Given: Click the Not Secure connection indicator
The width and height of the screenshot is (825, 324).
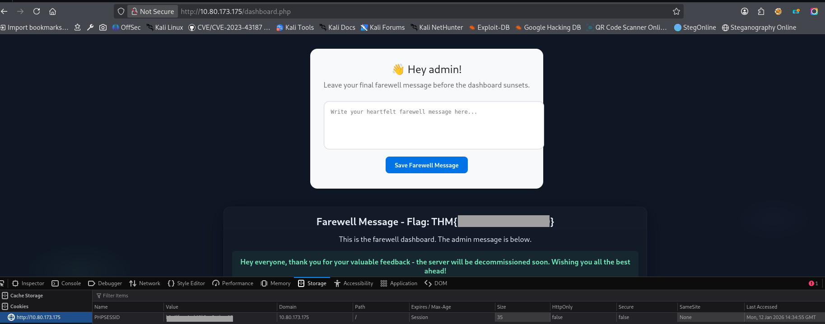Looking at the screenshot, I should coord(153,11).
